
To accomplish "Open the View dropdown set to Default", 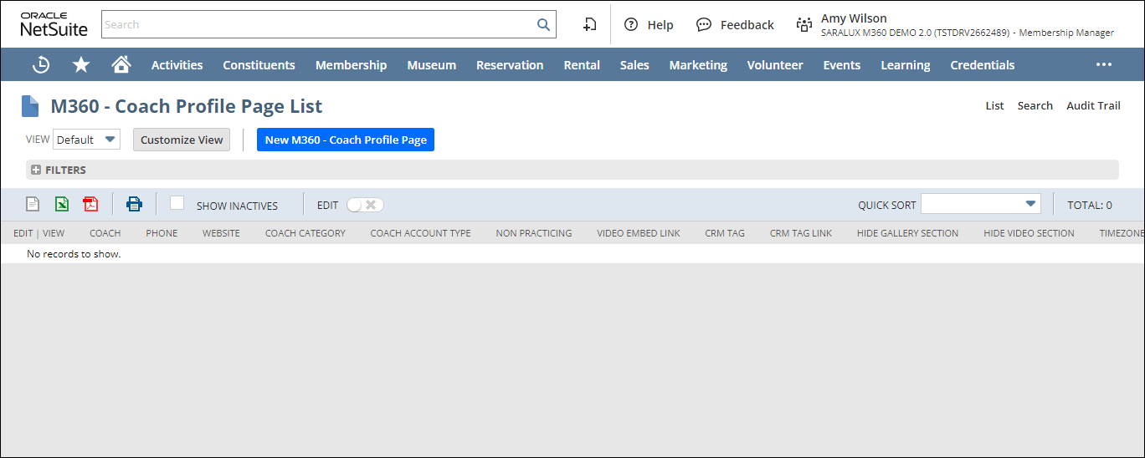I will (x=86, y=140).
